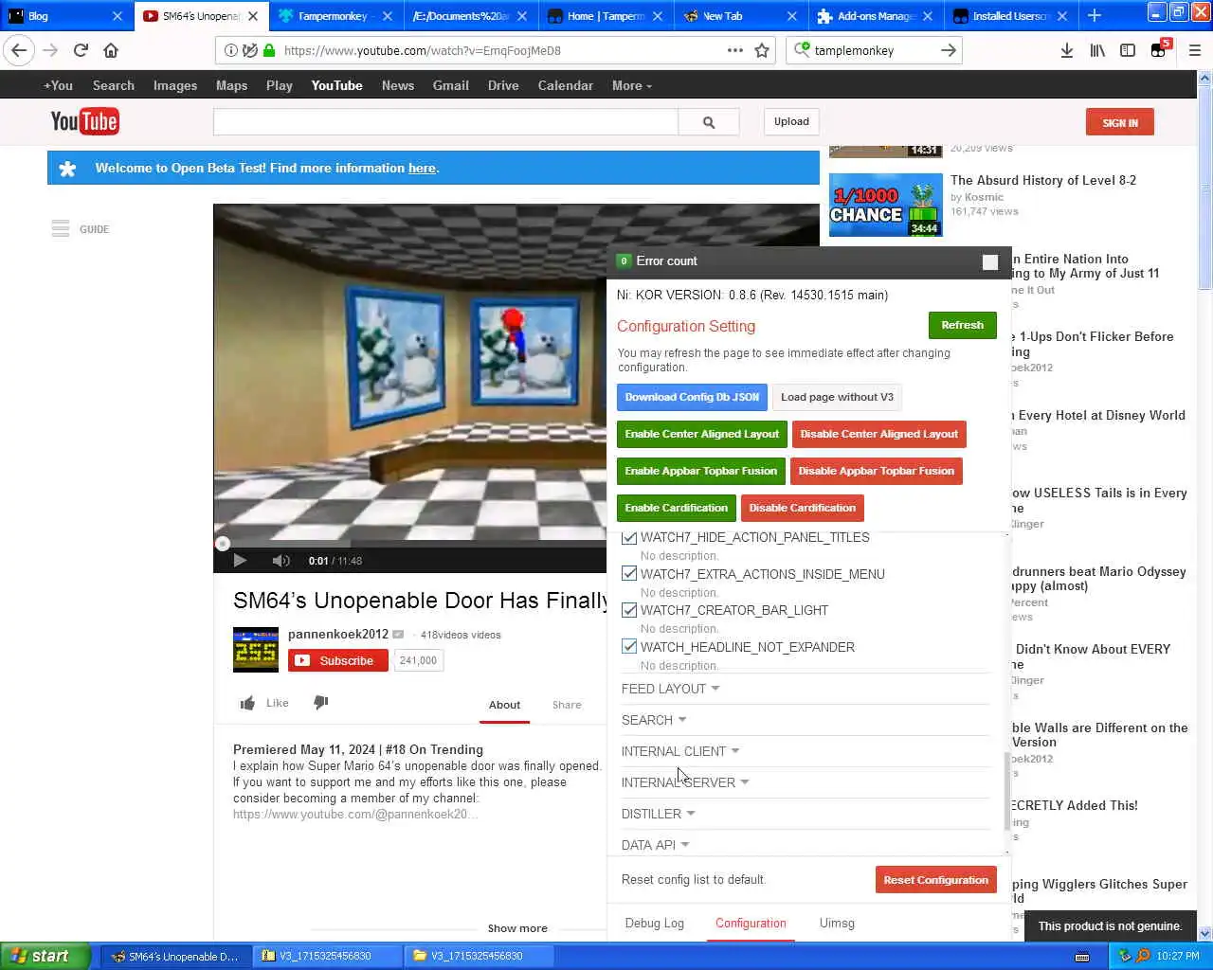This screenshot has height=970, width=1213.
Task: Reload the page with the refresh icon
Action: (x=81, y=50)
